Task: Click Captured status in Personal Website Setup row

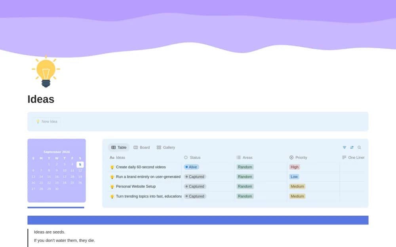Action: (x=195, y=186)
